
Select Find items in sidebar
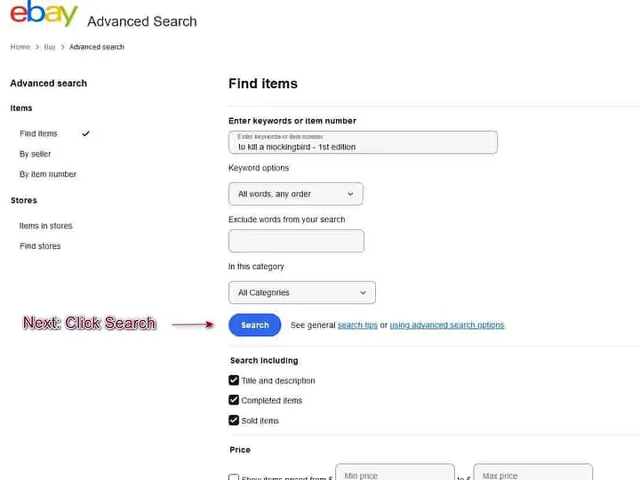[x=38, y=133]
